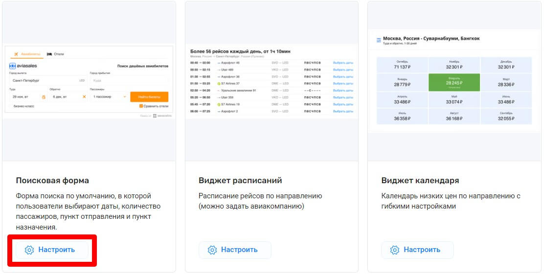The height and width of the screenshot is (275, 544).
Task: Click the Календарь низких цен description text
Action: click(451, 201)
